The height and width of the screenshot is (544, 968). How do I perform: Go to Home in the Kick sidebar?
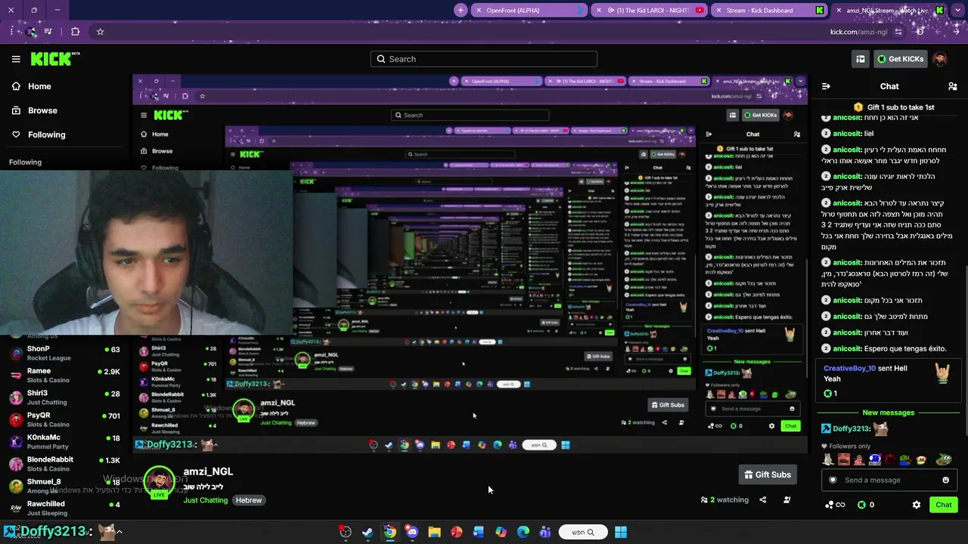point(39,86)
